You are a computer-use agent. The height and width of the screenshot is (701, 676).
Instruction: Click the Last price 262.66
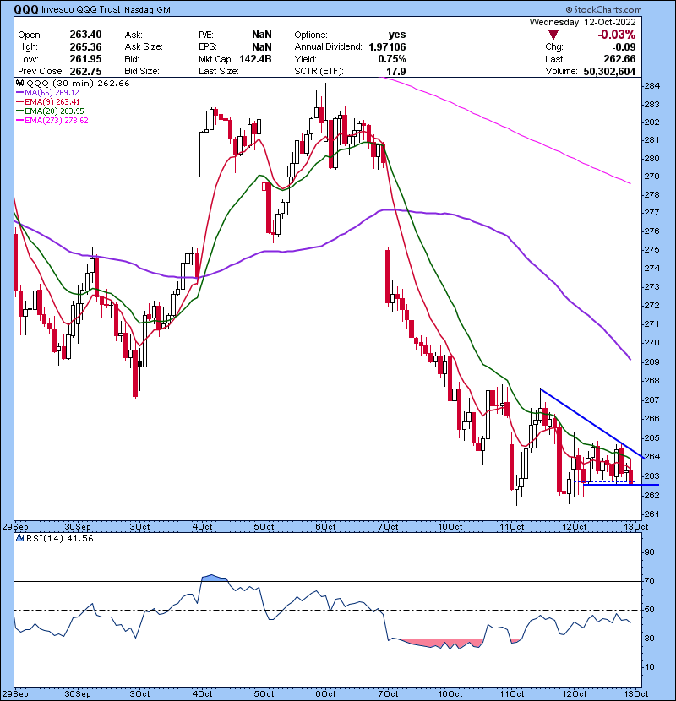coord(619,59)
